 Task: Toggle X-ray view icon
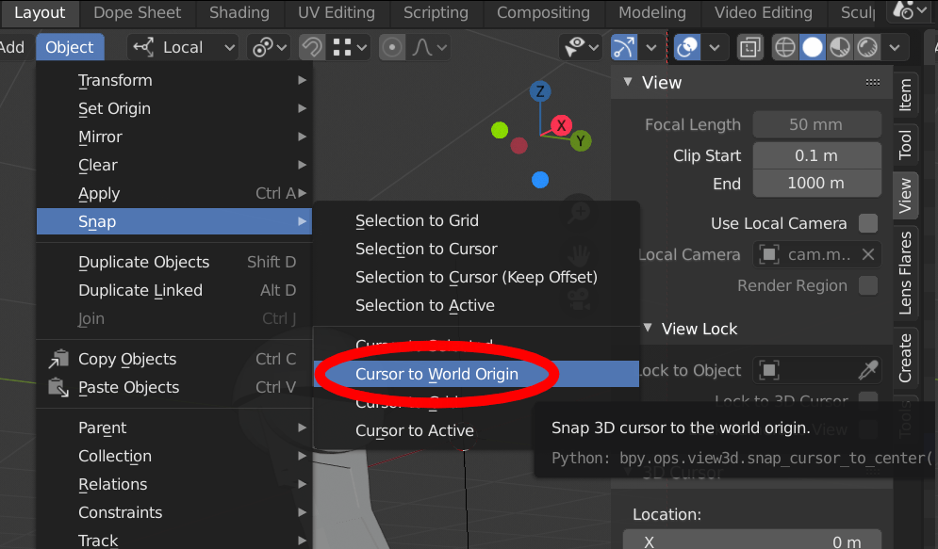749,47
